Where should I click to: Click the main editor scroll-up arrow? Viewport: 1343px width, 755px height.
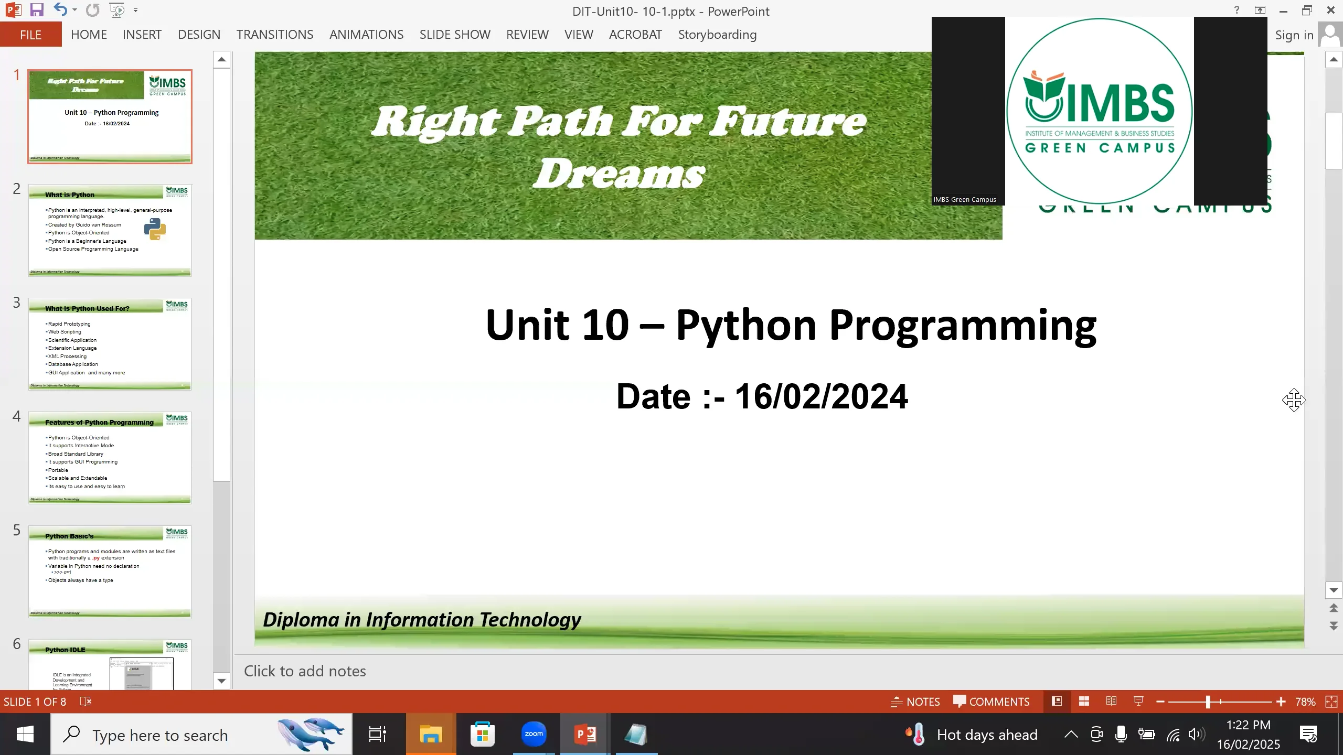click(1334, 60)
